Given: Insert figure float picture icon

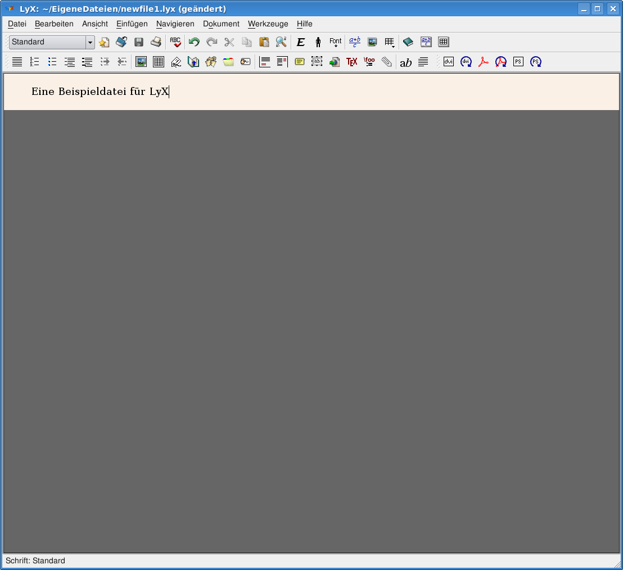Looking at the screenshot, I should [141, 62].
